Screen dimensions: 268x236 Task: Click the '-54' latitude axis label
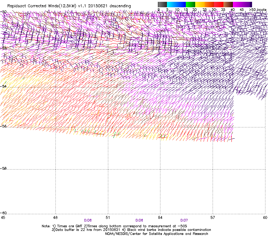coord(3,86)
